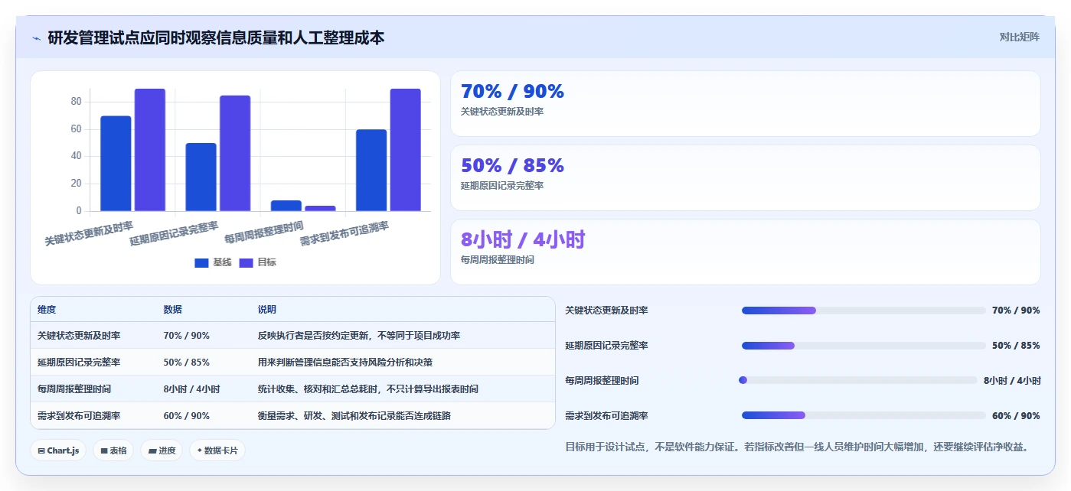Click the 8小时 / 4小时 table cell
The height and width of the screenshot is (491, 1071).
click(191, 389)
